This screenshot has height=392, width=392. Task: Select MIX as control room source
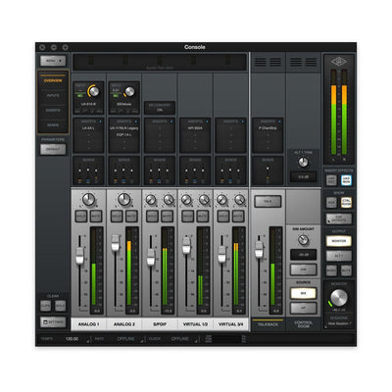pos(304,293)
